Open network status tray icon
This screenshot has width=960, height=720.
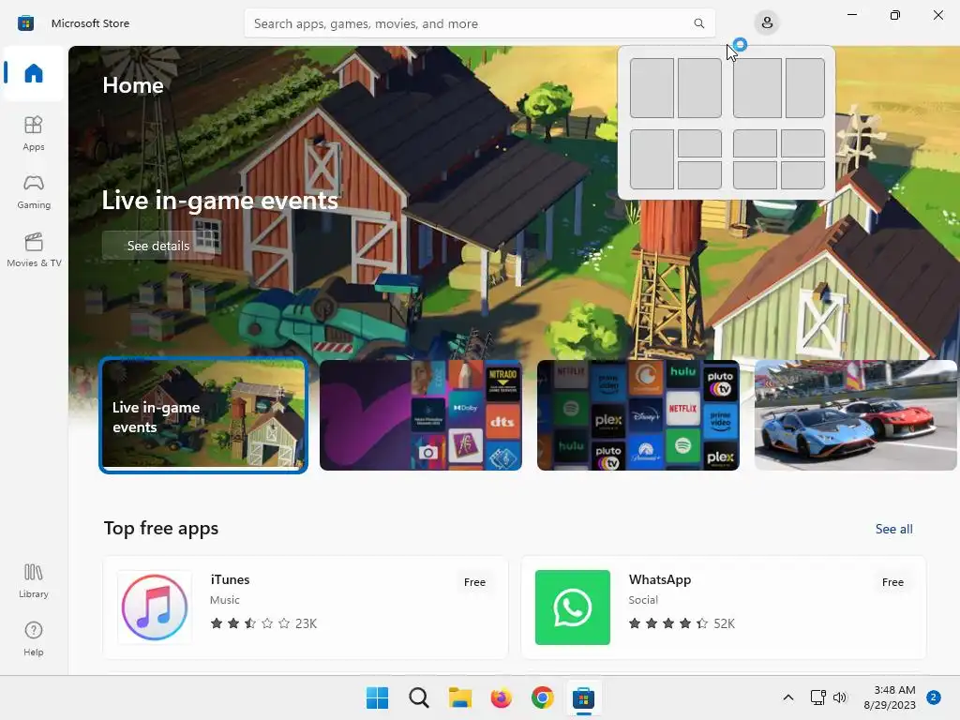click(x=817, y=697)
